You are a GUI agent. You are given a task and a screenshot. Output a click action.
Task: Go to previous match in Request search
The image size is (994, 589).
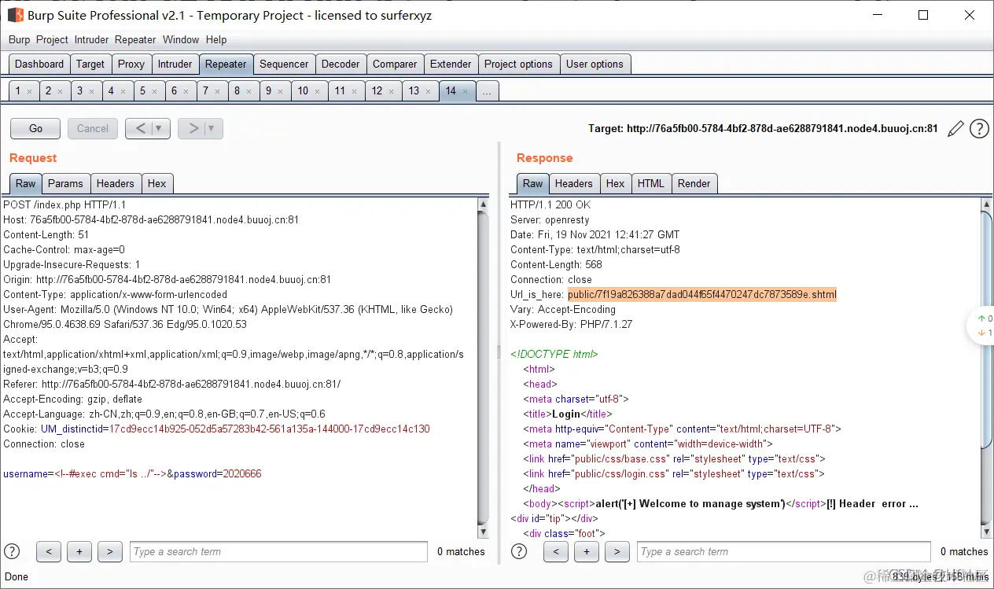(x=49, y=551)
